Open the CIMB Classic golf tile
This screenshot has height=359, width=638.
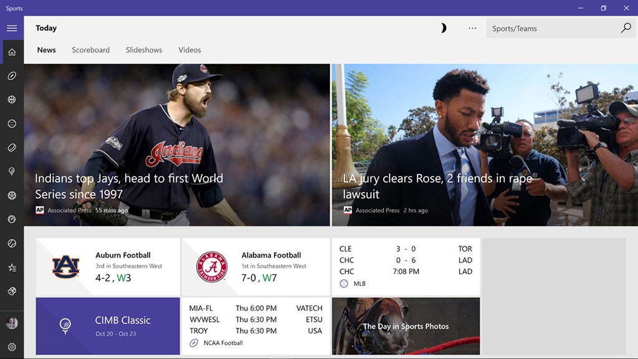pyautogui.click(x=108, y=326)
